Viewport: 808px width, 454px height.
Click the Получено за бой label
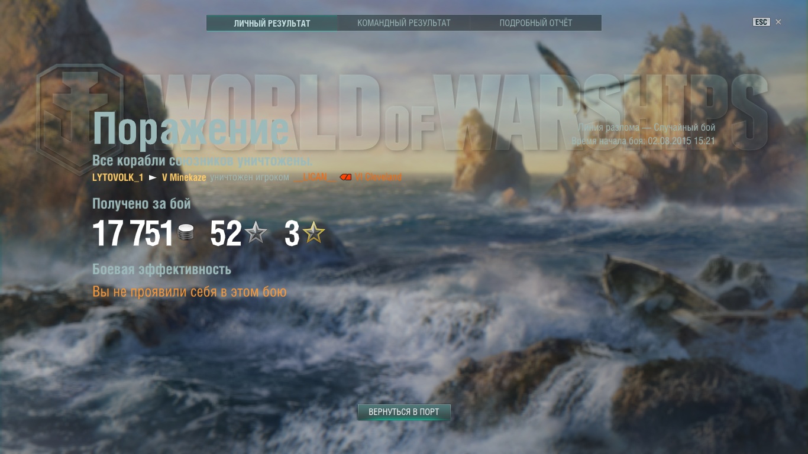[x=141, y=204]
